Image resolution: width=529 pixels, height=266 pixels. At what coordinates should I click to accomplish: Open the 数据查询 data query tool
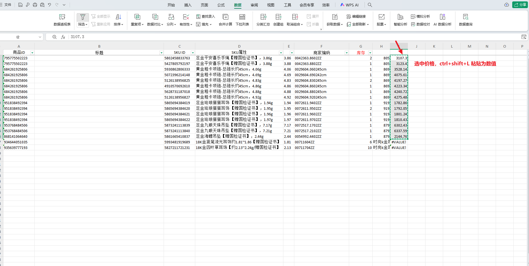(465, 20)
